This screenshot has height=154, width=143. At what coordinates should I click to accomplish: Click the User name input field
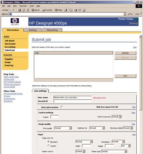(73, 98)
